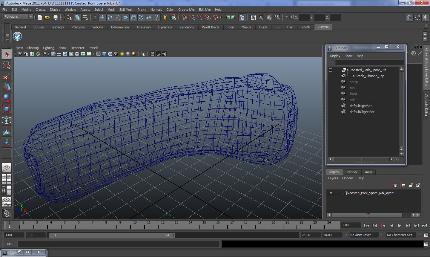Open shelf options arrow below shelf tab icon

pos(7,40)
